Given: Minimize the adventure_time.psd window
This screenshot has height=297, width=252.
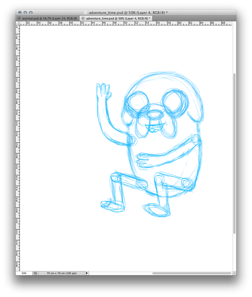Looking at the screenshot, I should (x=25, y=13).
